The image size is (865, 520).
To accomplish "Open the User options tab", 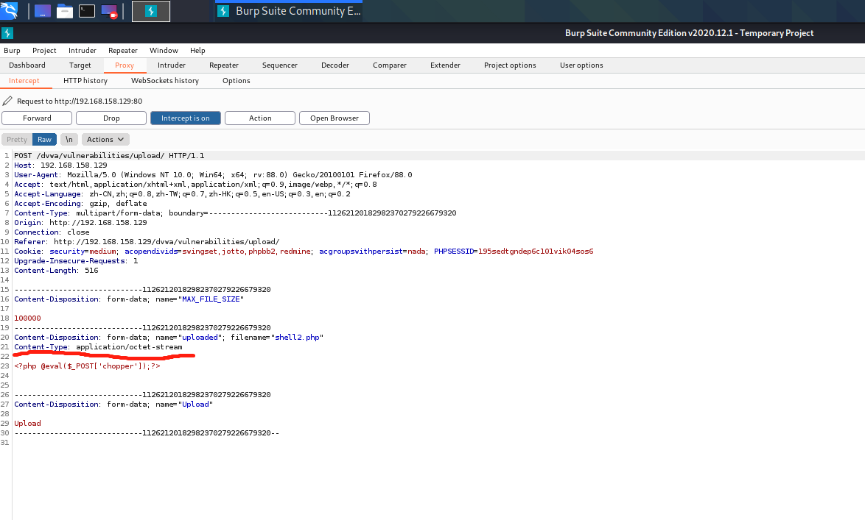I will pos(581,65).
